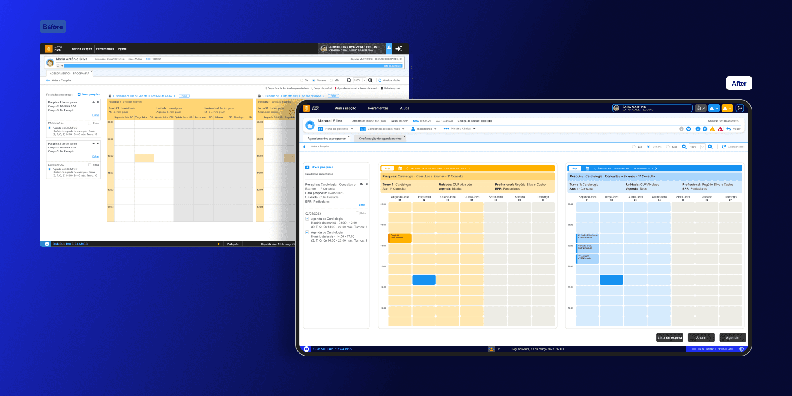The image size is (792, 396).
Task: Go to previous week in orange schedule
Action: [407, 168]
